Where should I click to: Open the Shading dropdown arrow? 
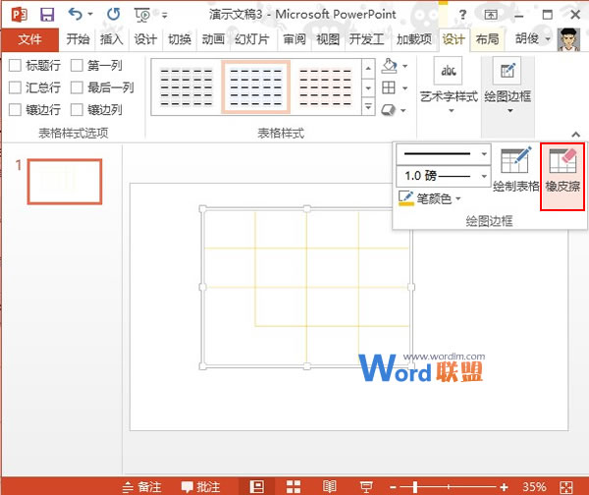[x=404, y=66]
